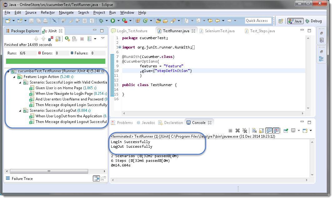Click the Show Previous Failed Test up arrow
The image size is (334, 200).
[x=43, y=39]
